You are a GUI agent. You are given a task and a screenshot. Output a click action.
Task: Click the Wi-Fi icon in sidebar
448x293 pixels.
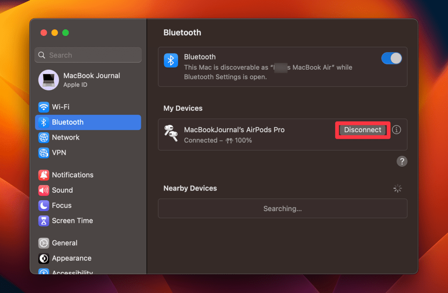[x=44, y=107]
